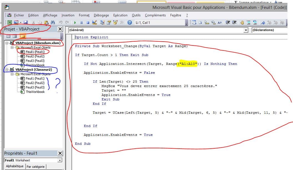Viewport: 293px width, 170px height.
Task: Open the Object Browser icon
Action: coord(115,22)
